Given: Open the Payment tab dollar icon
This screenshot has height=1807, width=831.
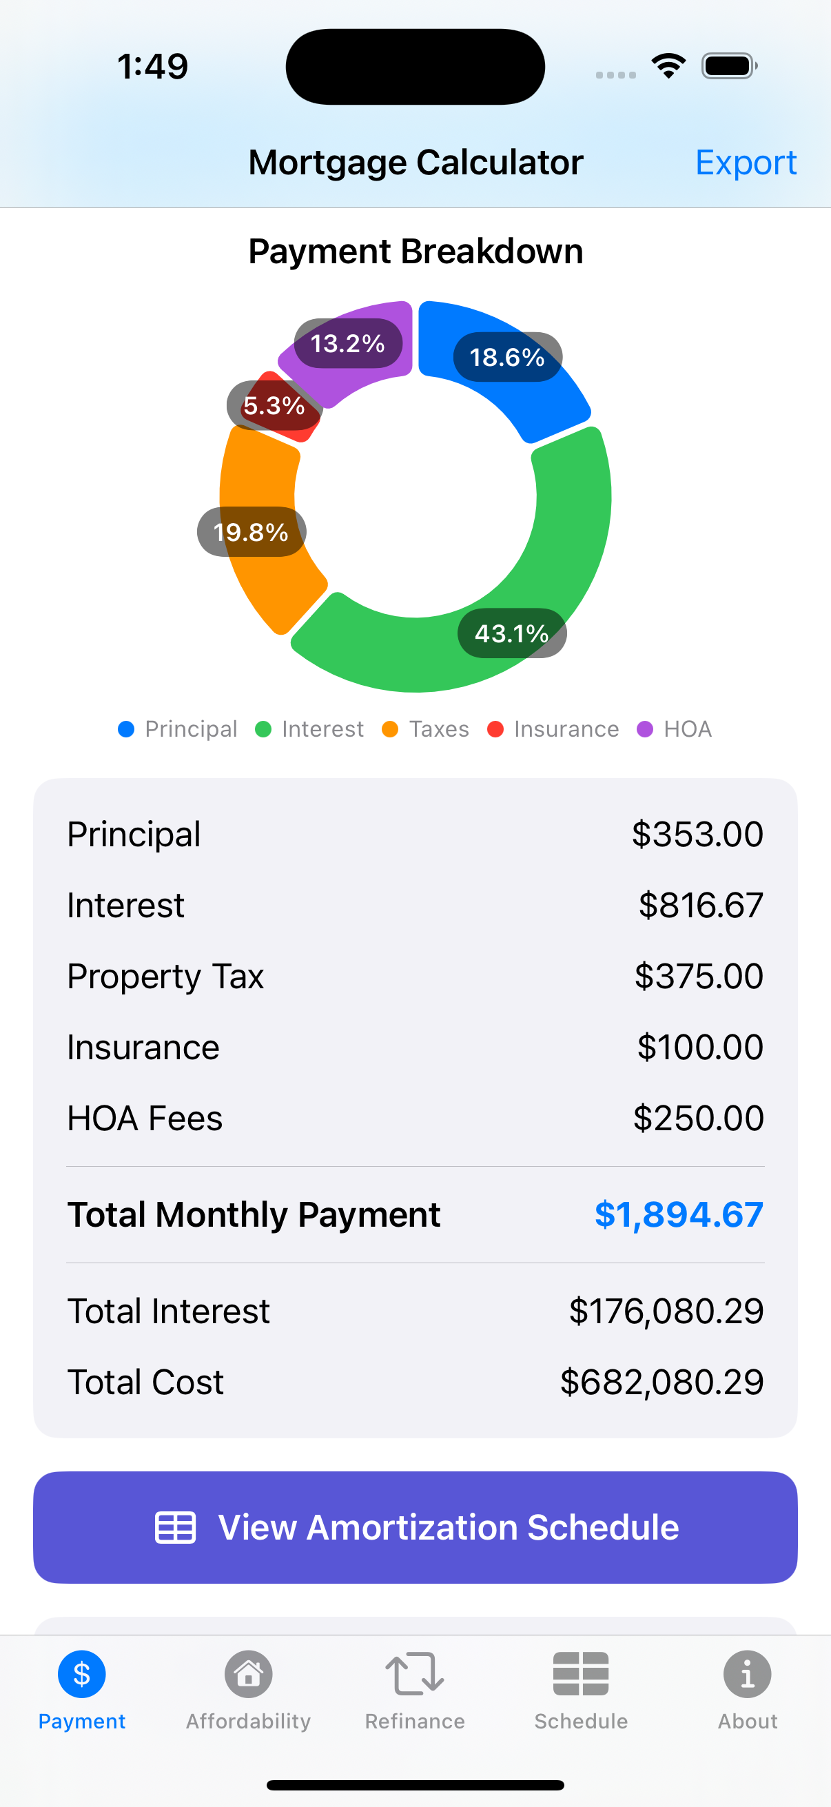Looking at the screenshot, I should (x=81, y=1674).
